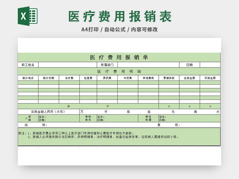Click the 就诊地点 column header

tap(28, 78)
